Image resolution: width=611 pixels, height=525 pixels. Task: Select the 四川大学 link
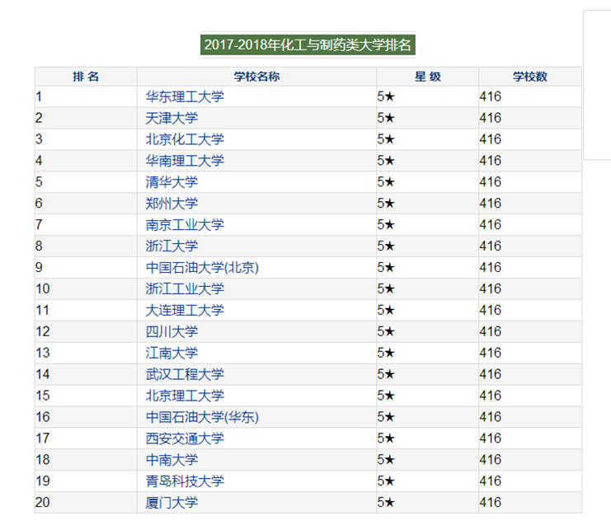click(x=172, y=332)
